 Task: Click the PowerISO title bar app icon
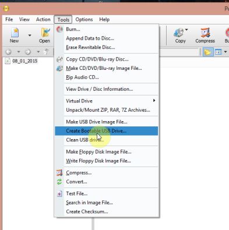click(6, 8)
